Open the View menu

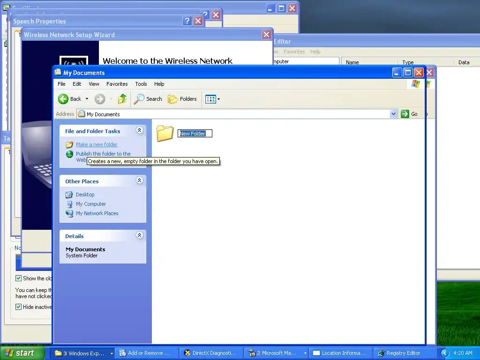(94, 84)
